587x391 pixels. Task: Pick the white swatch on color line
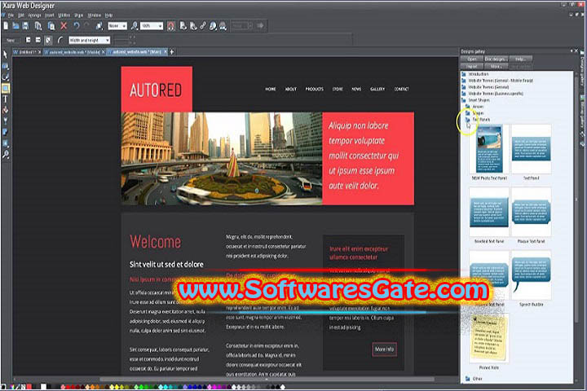[43, 386]
